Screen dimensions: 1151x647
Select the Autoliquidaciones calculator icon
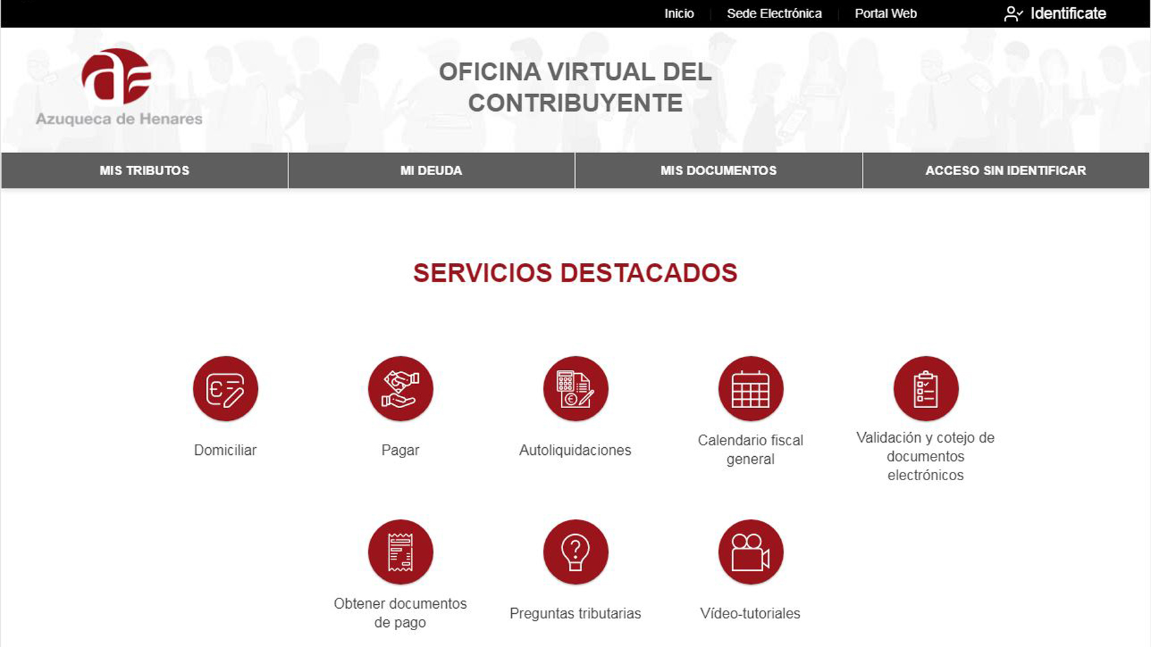575,389
